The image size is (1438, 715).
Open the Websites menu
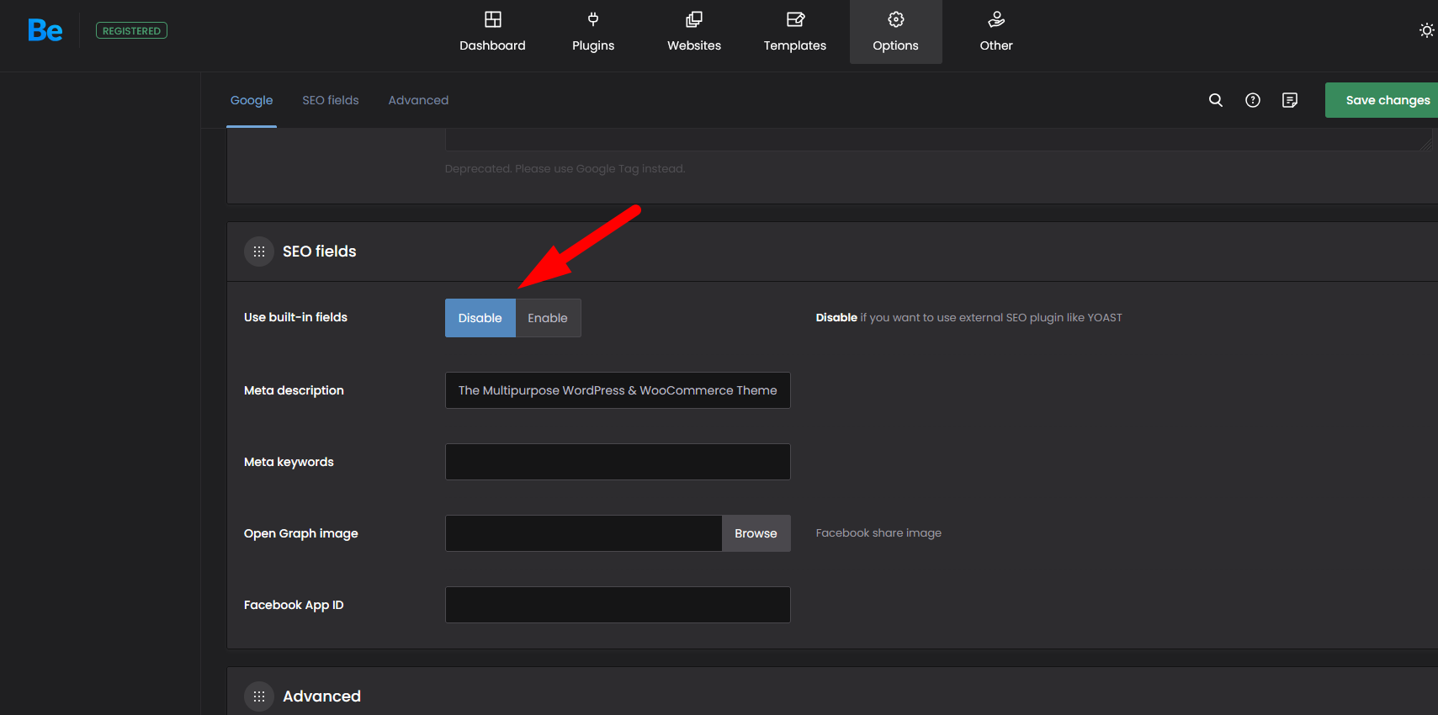pyautogui.click(x=694, y=32)
